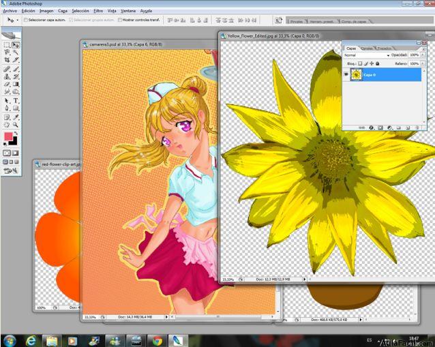Screen dimensions: 435x347
Task: Open status bar arrow in Yellow_Flower window
Action: tap(304, 280)
